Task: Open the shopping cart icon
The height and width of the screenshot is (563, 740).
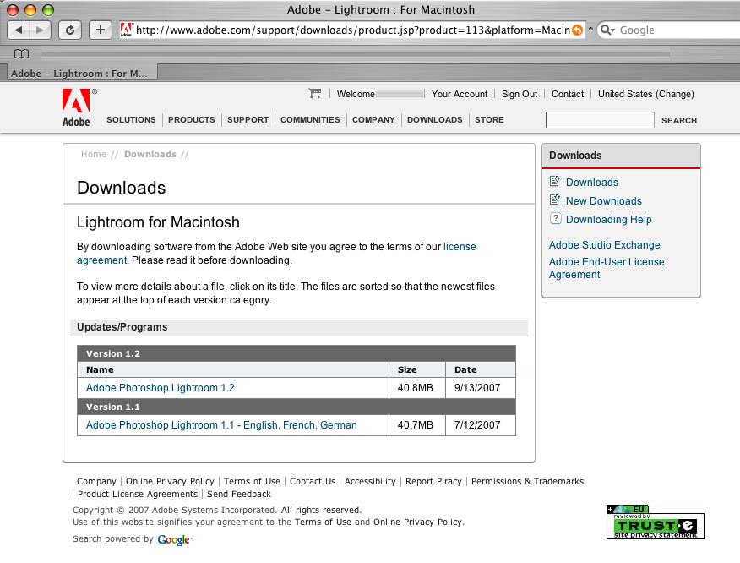Action: [315, 94]
